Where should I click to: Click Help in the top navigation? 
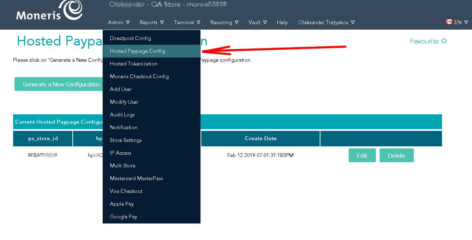[282, 22]
